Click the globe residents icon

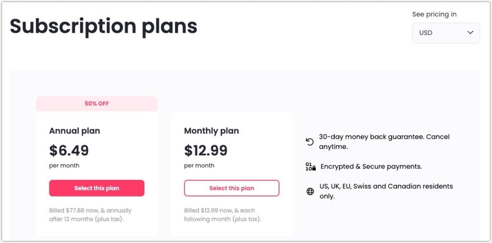[x=310, y=191]
